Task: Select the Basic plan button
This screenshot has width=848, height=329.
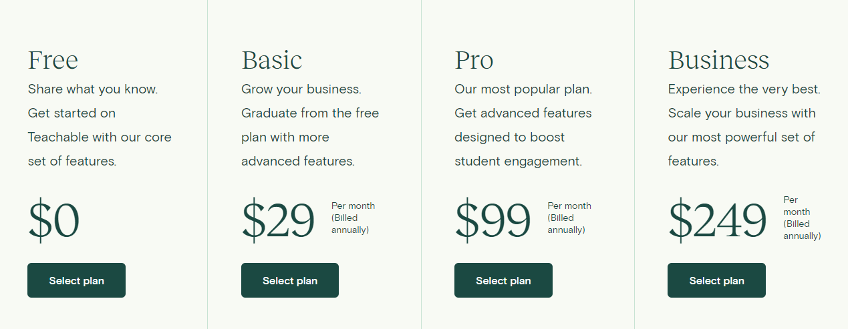Action: [x=290, y=280]
